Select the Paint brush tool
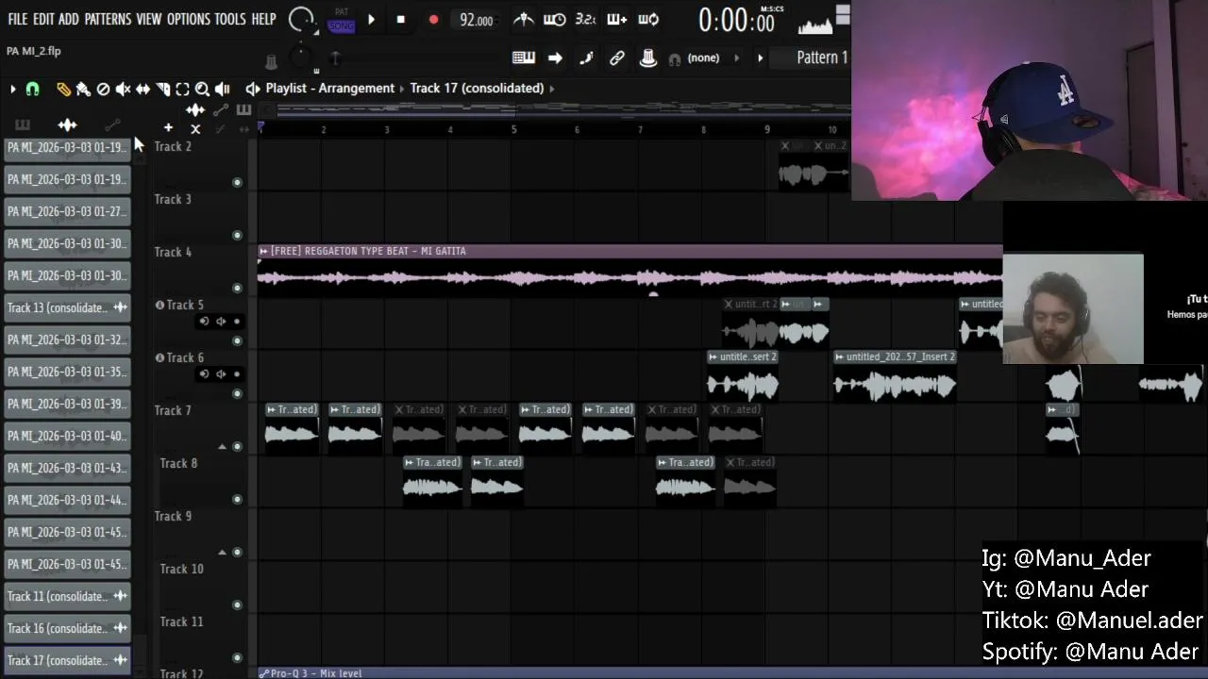The height and width of the screenshot is (679, 1208). pyautogui.click(x=83, y=89)
